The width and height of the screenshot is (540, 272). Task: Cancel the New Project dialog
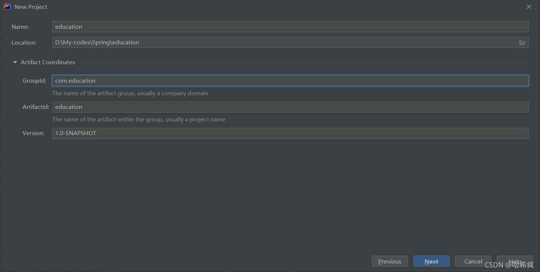pos(473,261)
